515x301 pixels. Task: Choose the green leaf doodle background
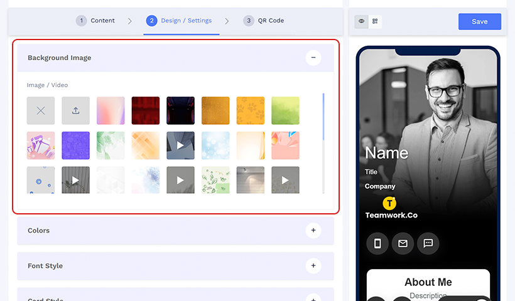point(215,180)
